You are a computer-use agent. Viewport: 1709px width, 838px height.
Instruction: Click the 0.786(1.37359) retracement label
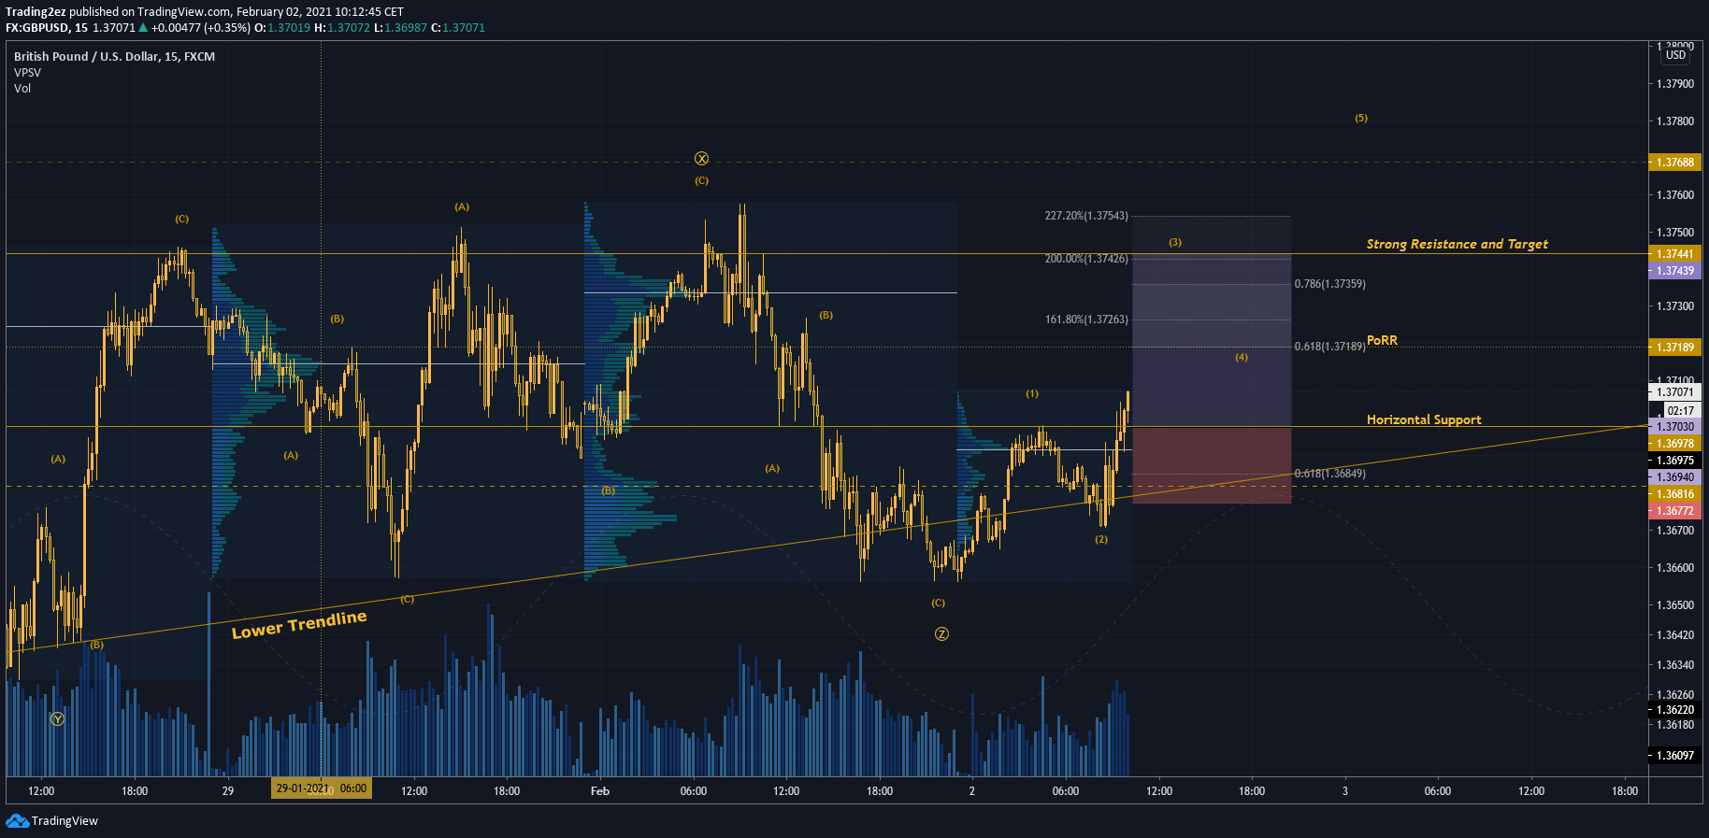1329,284
